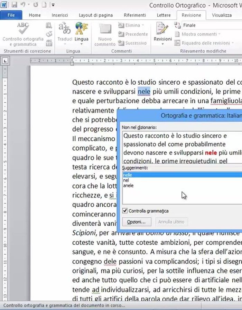This screenshot has width=242, height=310.
Task: Click the italic word 'Scipioni' in document
Action: pos(84,233)
